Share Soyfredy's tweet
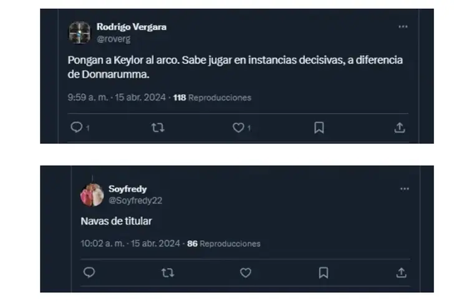This screenshot has height=304, width=454. coord(401,272)
